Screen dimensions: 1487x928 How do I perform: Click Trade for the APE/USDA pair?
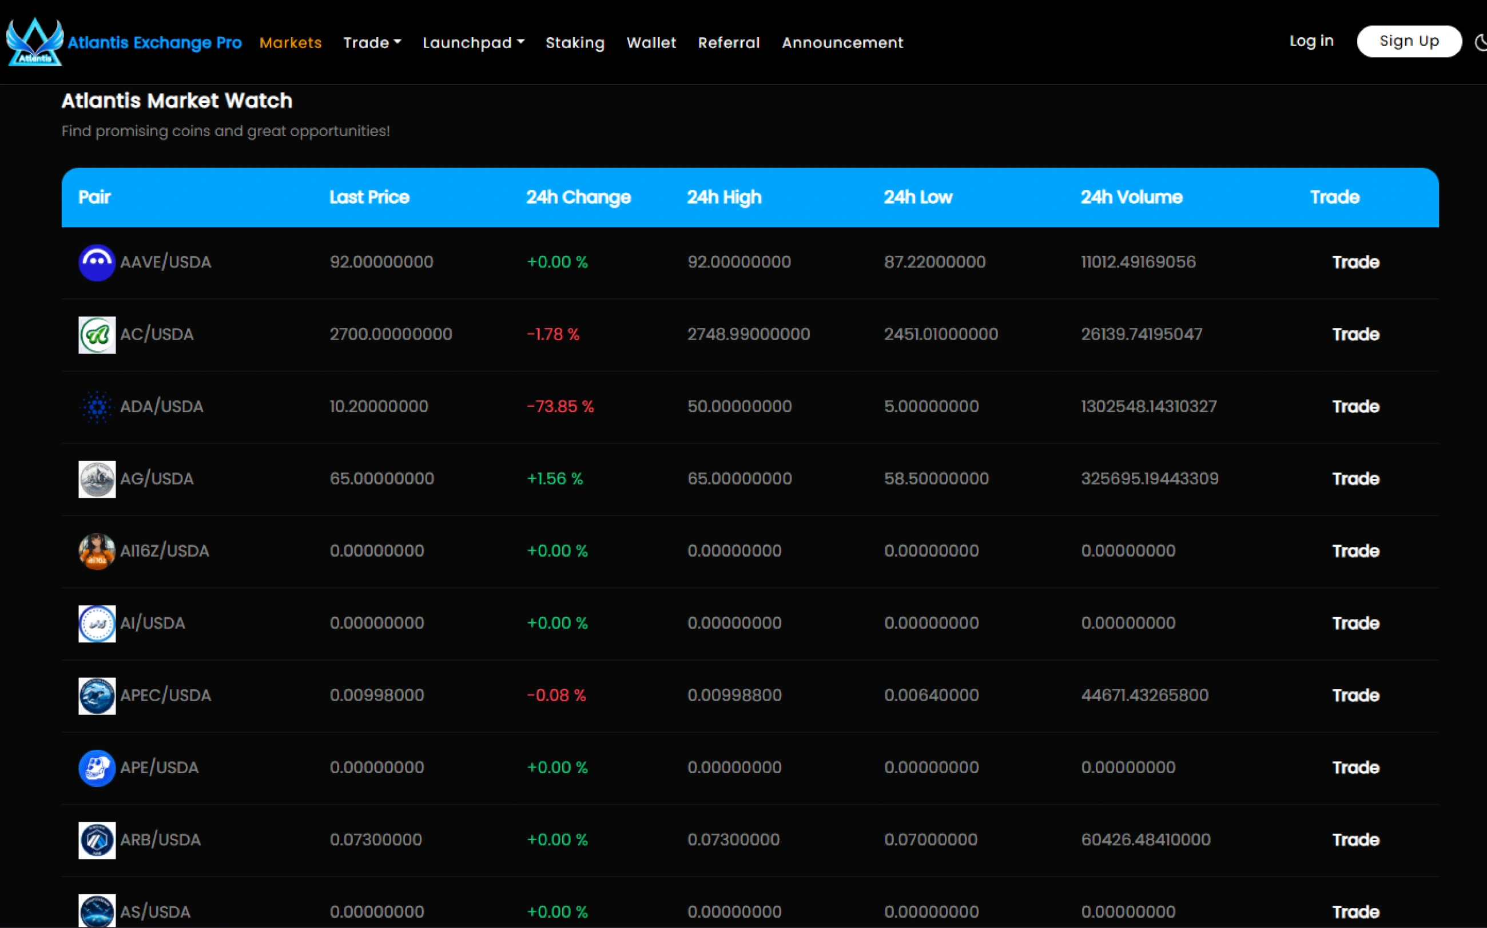pos(1355,767)
